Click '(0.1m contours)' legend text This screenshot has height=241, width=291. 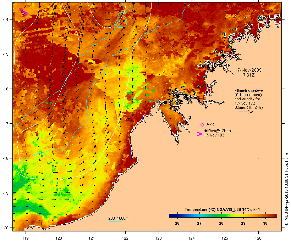point(248,95)
